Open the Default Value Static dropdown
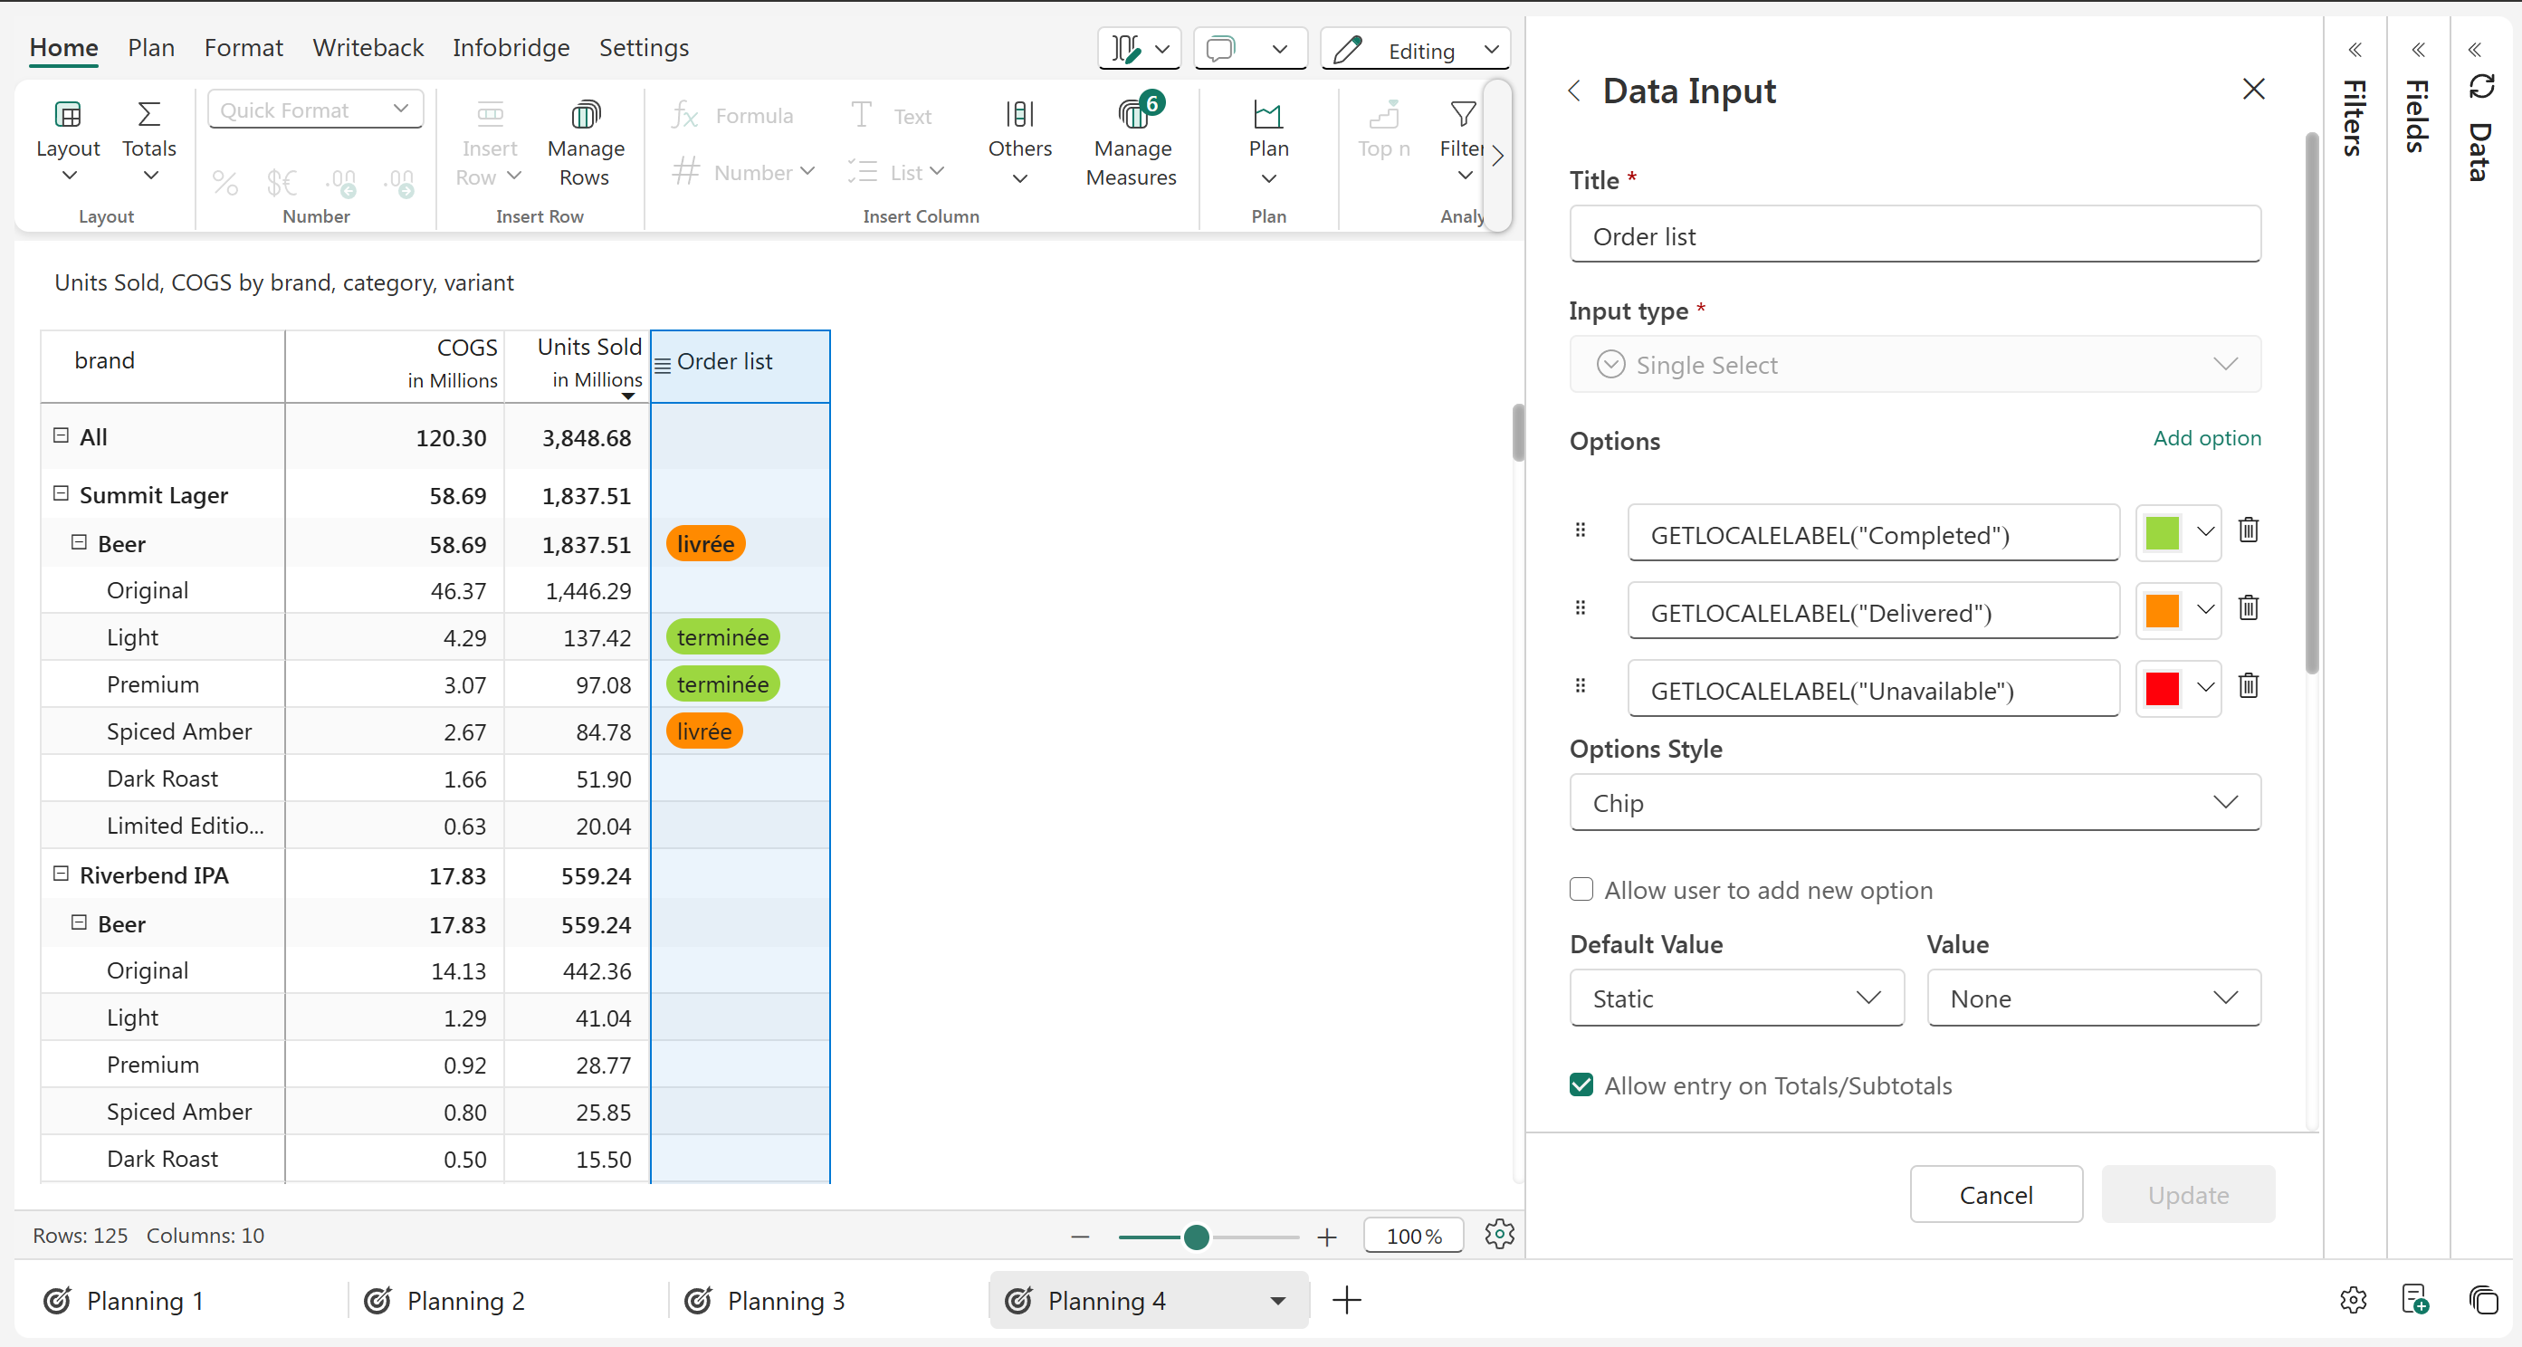Screen dimensions: 2522x1347 click(x=1736, y=998)
